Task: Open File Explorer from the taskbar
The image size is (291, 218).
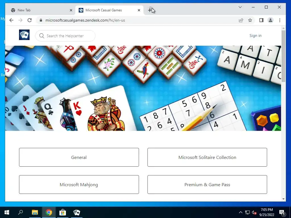Action: 35,212
